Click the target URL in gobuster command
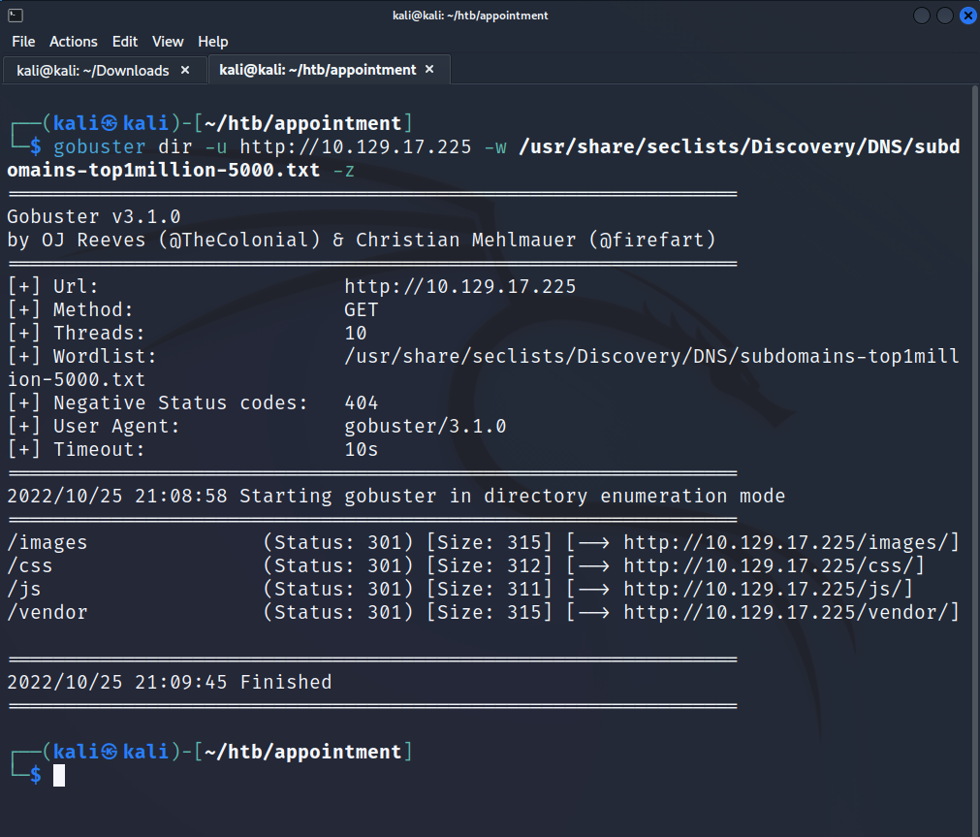 tap(356, 146)
